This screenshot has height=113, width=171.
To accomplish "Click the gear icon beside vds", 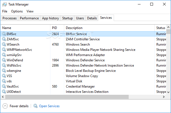I will click(x=4, y=81).
